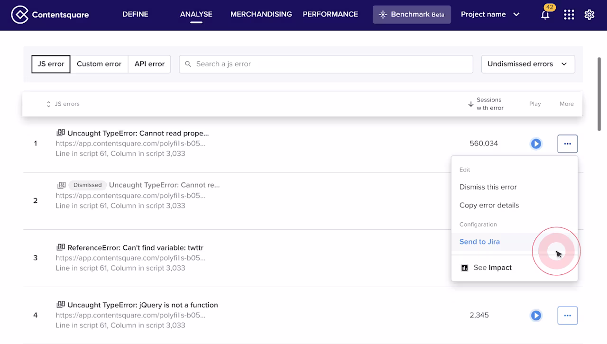Choose Send to Jira
Screen dimensions: 607x344
[479, 242]
